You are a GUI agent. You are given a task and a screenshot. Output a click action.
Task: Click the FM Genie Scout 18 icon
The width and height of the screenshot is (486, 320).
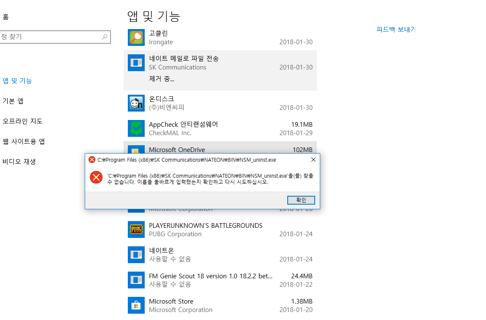136,280
